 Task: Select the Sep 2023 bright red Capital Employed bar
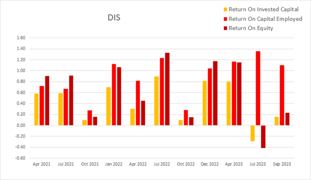coord(282,95)
